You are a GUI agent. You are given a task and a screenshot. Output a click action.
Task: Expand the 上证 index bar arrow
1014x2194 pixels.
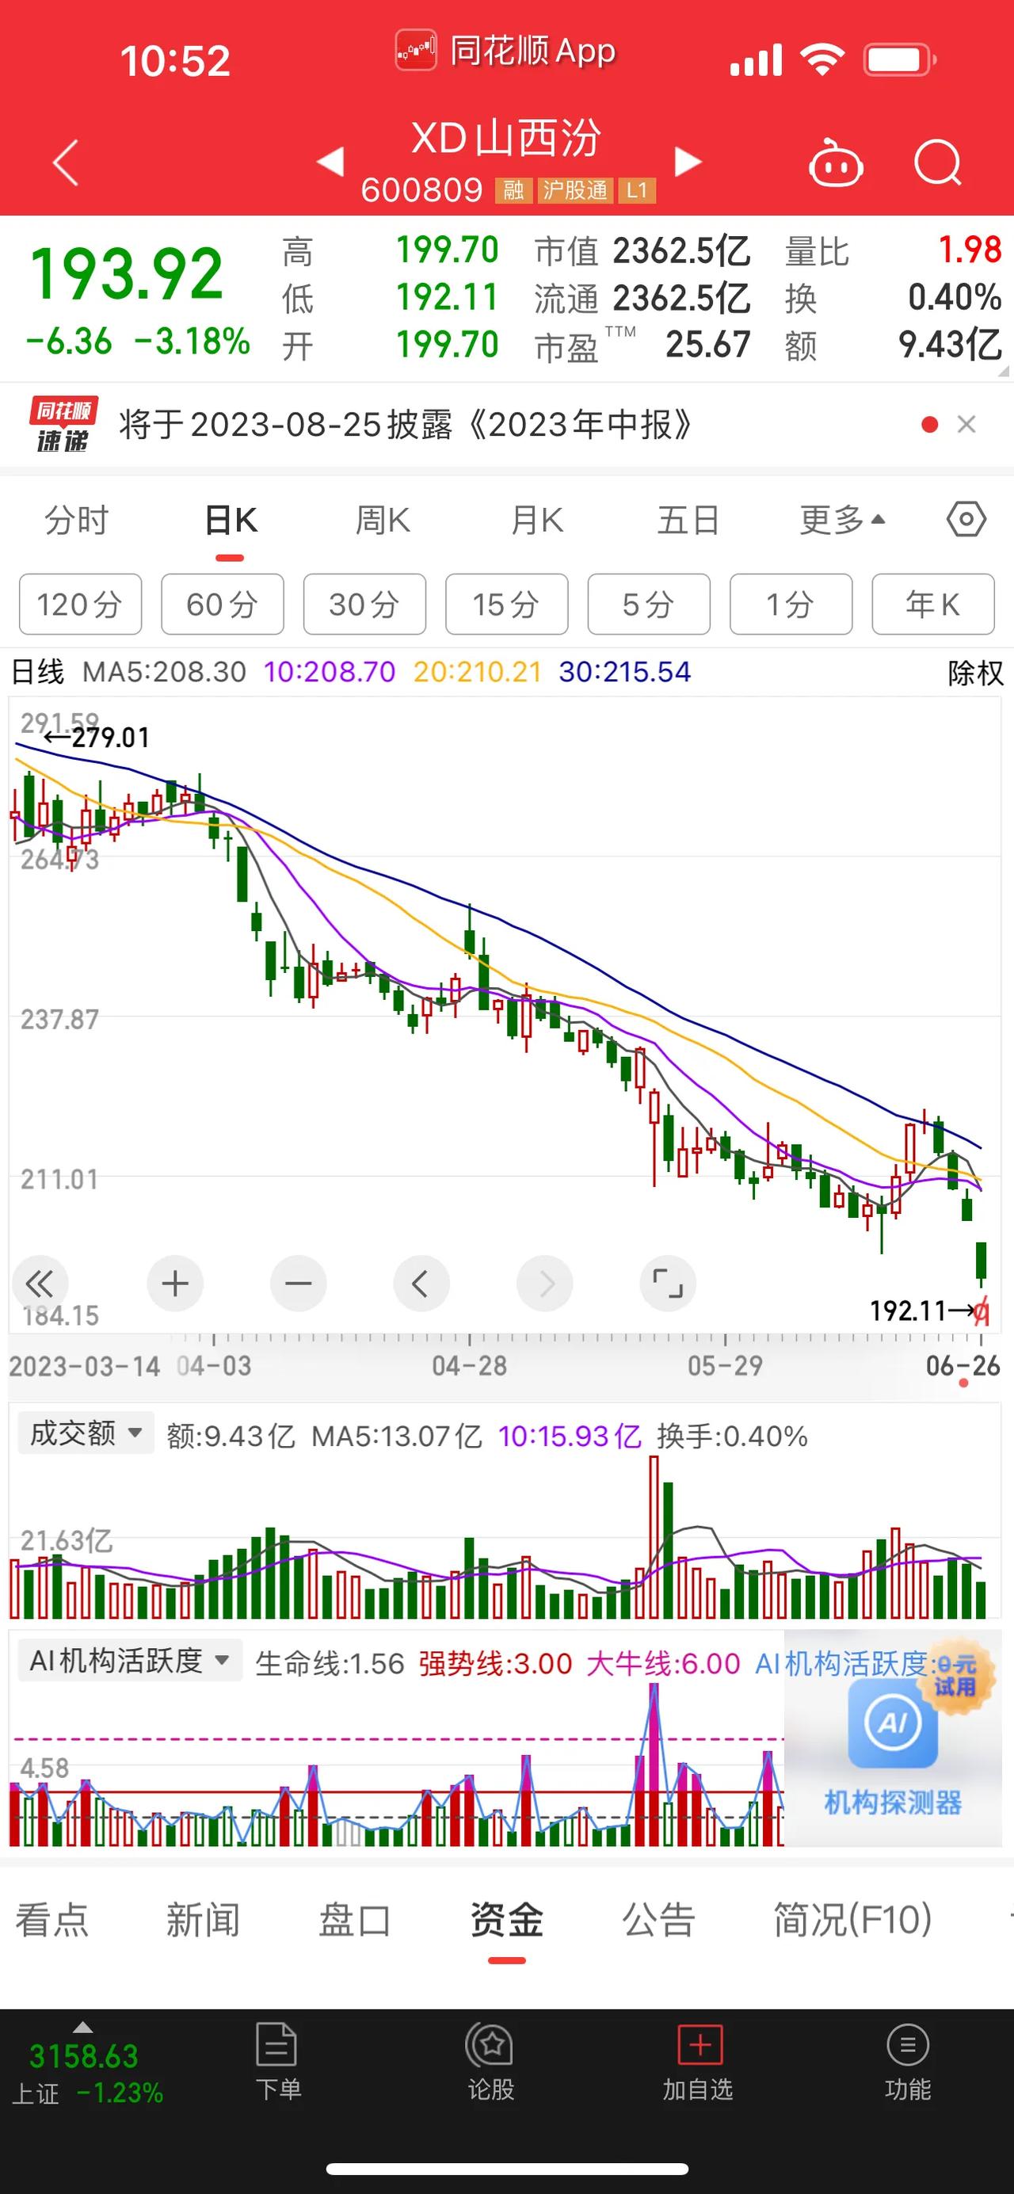[x=82, y=2028]
